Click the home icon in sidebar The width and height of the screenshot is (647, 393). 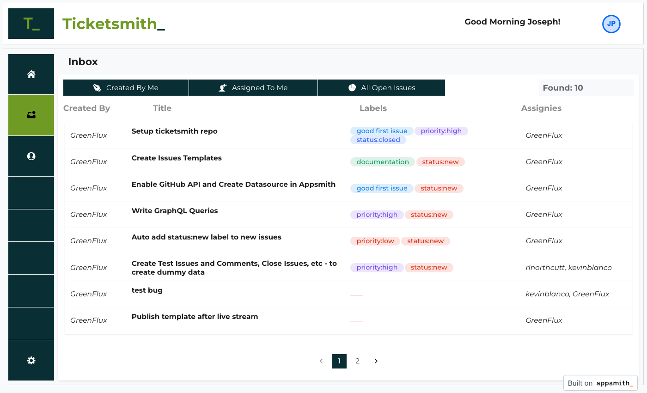click(x=31, y=74)
